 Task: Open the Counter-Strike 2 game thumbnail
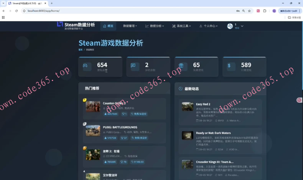pyautogui.click(x=93, y=107)
